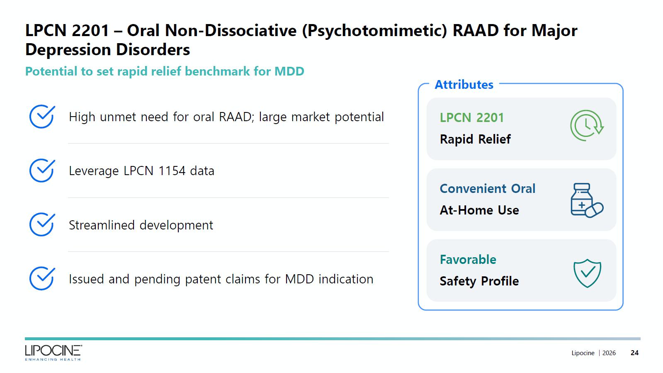The width and height of the screenshot is (663, 373).
Task: Click checkmark beside Issued and pending patent
Action: point(42,278)
